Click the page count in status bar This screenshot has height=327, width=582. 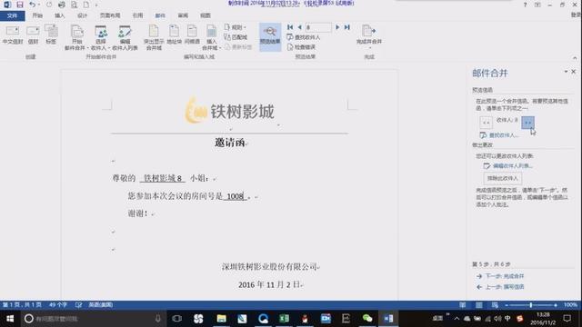pyautogui.click(x=22, y=305)
